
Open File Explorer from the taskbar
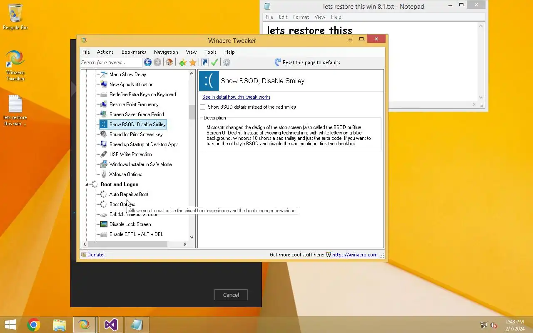[x=60, y=325]
